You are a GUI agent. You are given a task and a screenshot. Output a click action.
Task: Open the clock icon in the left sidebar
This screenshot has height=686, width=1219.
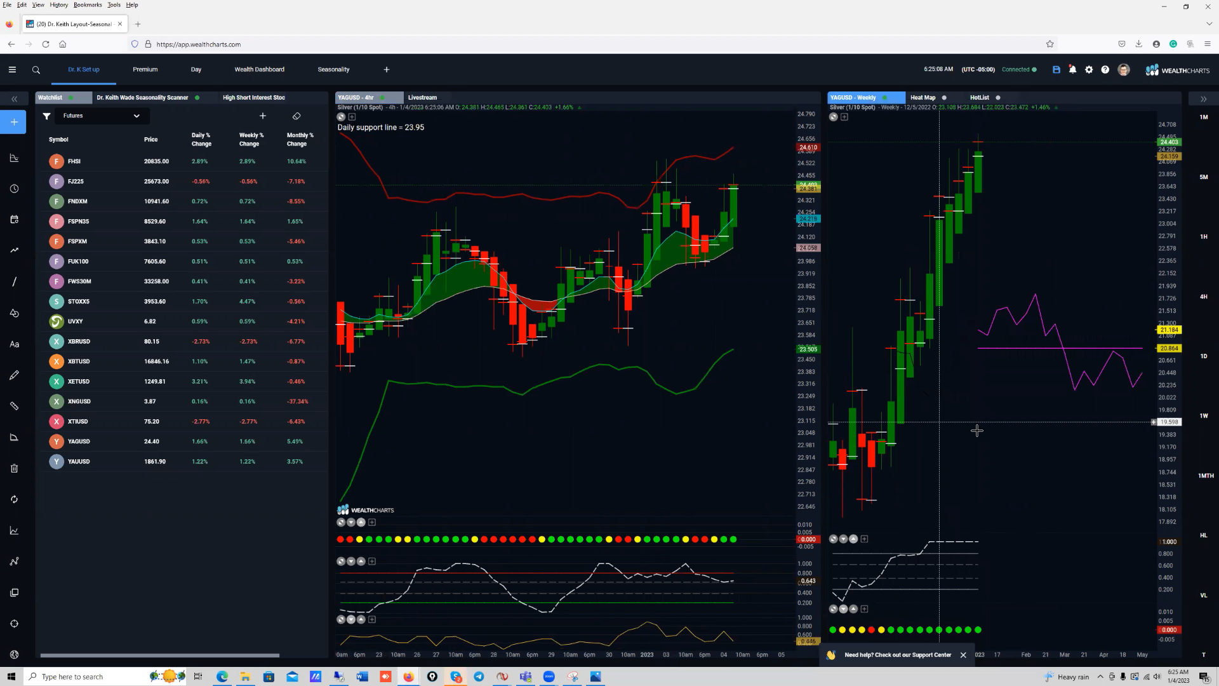coord(14,189)
